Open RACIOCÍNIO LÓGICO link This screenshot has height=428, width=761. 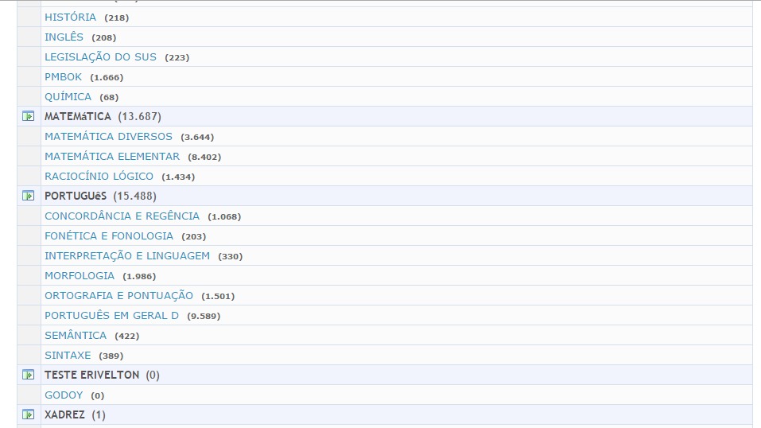[x=99, y=176]
